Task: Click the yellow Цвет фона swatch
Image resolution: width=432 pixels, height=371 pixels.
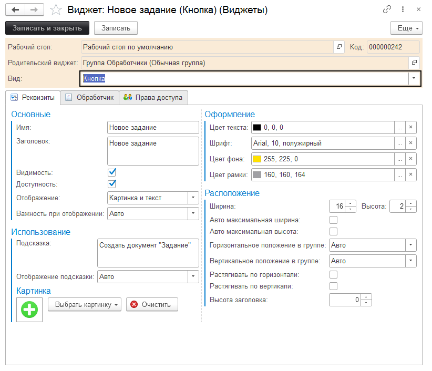Action: click(257, 159)
